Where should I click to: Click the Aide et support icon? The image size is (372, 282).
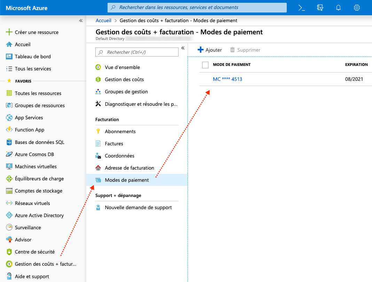tap(9, 276)
